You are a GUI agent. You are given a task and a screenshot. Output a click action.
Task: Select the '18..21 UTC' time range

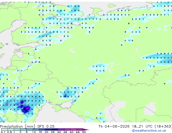click(142, 126)
